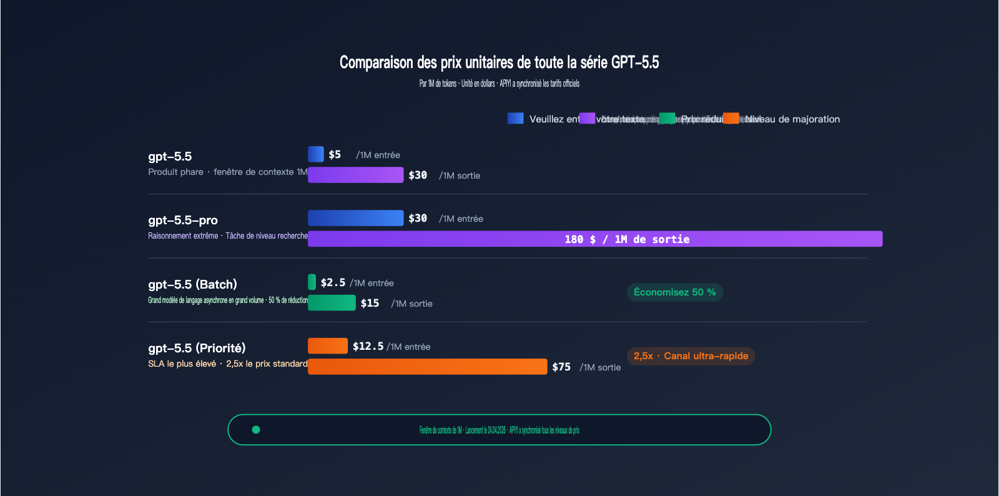Click the 'Veuillez ent' legend label
The height and width of the screenshot is (496, 999).
click(554, 119)
